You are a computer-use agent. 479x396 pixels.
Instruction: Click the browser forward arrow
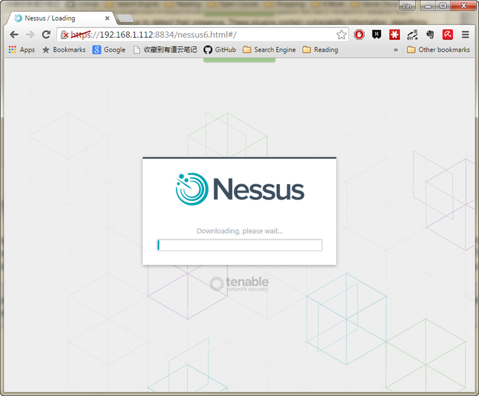(30, 34)
